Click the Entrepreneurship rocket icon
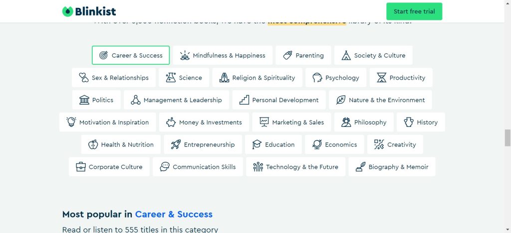This screenshot has height=233, width=511. [x=176, y=145]
